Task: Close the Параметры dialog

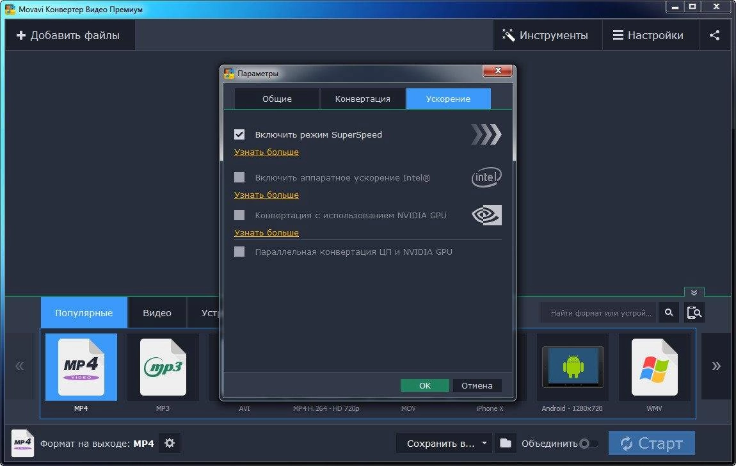Action: (x=497, y=70)
